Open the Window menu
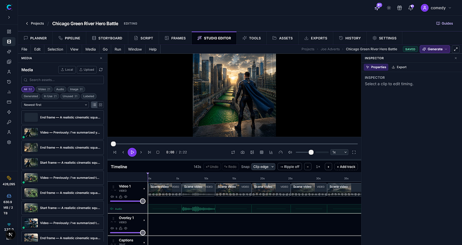 [135, 49]
